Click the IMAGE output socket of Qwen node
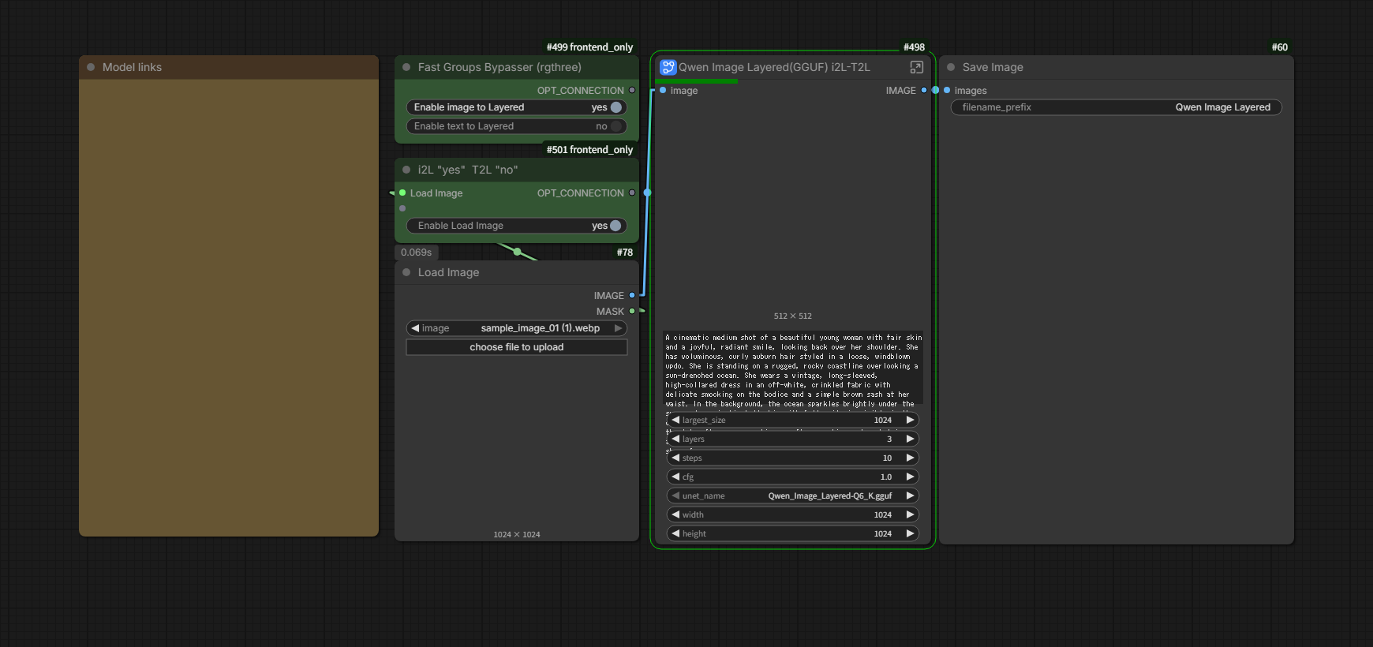Viewport: 1373px width, 647px height. click(x=924, y=90)
